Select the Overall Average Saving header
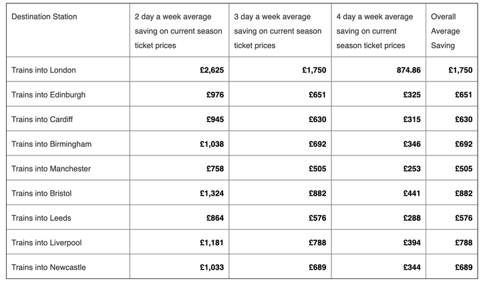Screen dimensions: 481x285 [x=446, y=31]
